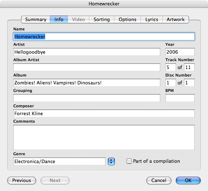Screen dimensions: 208x191
Task: Click the Track Number field showing 5
Action: [171, 67]
